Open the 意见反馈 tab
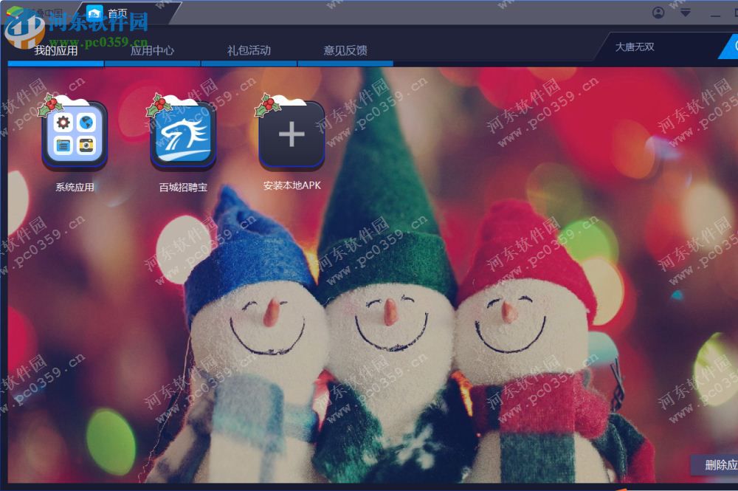738x491 pixels. (345, 50)
